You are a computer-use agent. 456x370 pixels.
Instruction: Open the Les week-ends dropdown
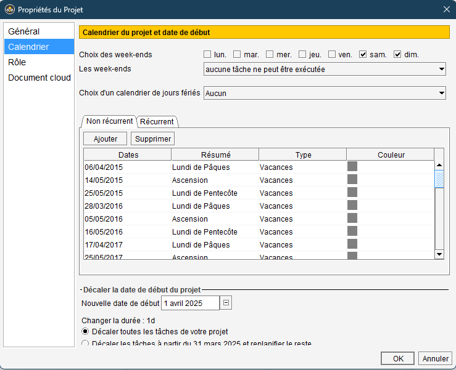pyautogui.click(x=325, y=69)
